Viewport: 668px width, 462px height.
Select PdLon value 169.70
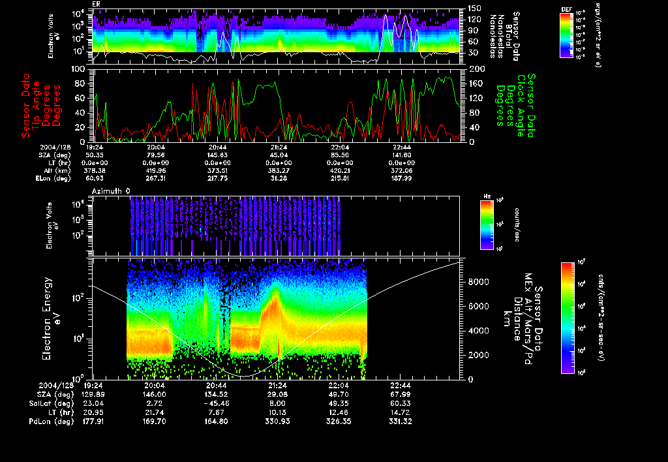[x=155, y=422]
